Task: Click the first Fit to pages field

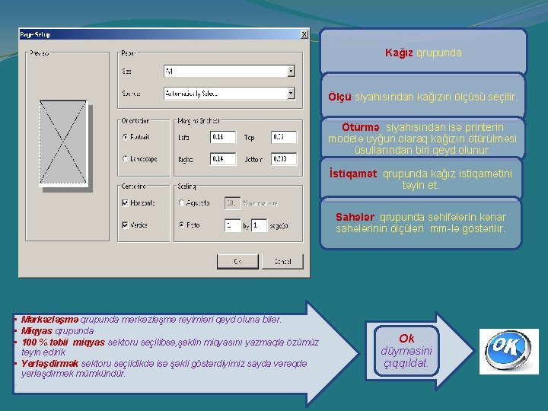Action: [x=232, y=225]
